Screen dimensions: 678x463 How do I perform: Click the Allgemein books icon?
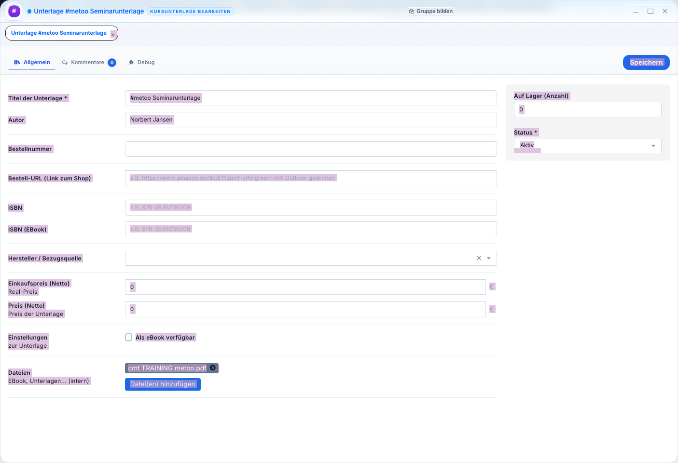[x=17, y=63]
